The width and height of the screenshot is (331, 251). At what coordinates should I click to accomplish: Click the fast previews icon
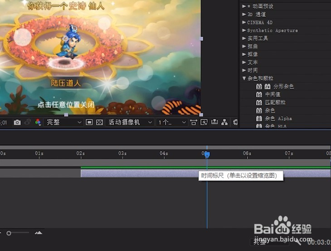pos(204,122)
